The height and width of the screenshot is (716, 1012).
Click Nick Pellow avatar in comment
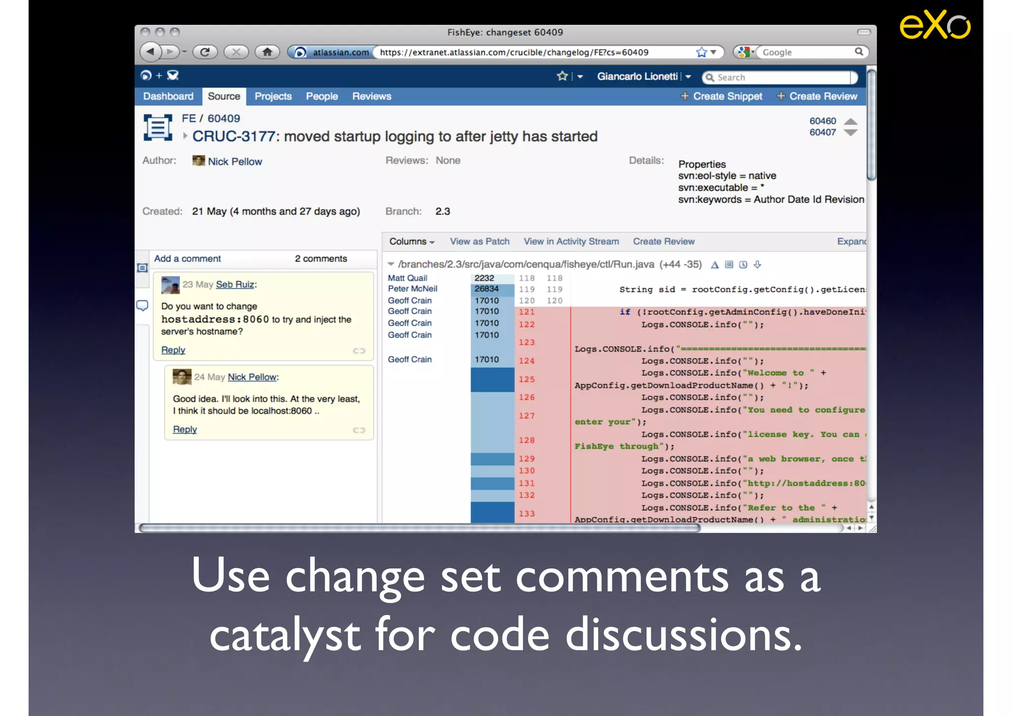(182, 377)
